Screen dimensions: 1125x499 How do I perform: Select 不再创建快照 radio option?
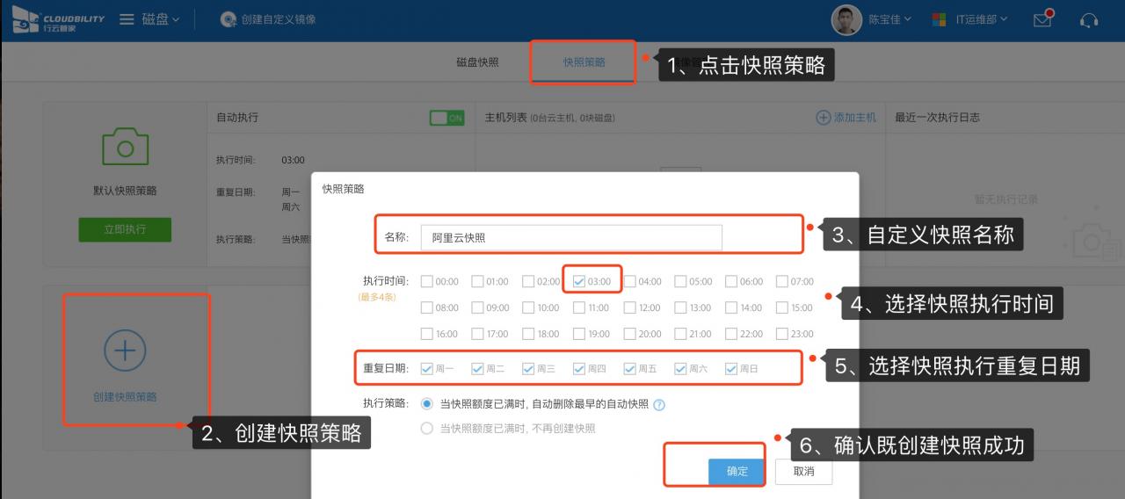point(427,429)
